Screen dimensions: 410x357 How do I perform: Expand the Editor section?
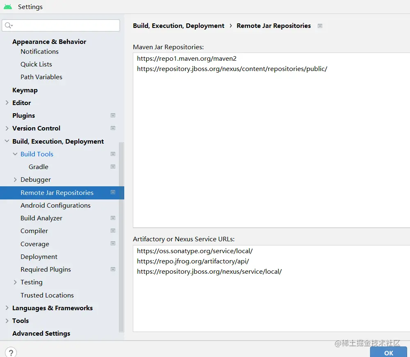(x=7, y=103)
